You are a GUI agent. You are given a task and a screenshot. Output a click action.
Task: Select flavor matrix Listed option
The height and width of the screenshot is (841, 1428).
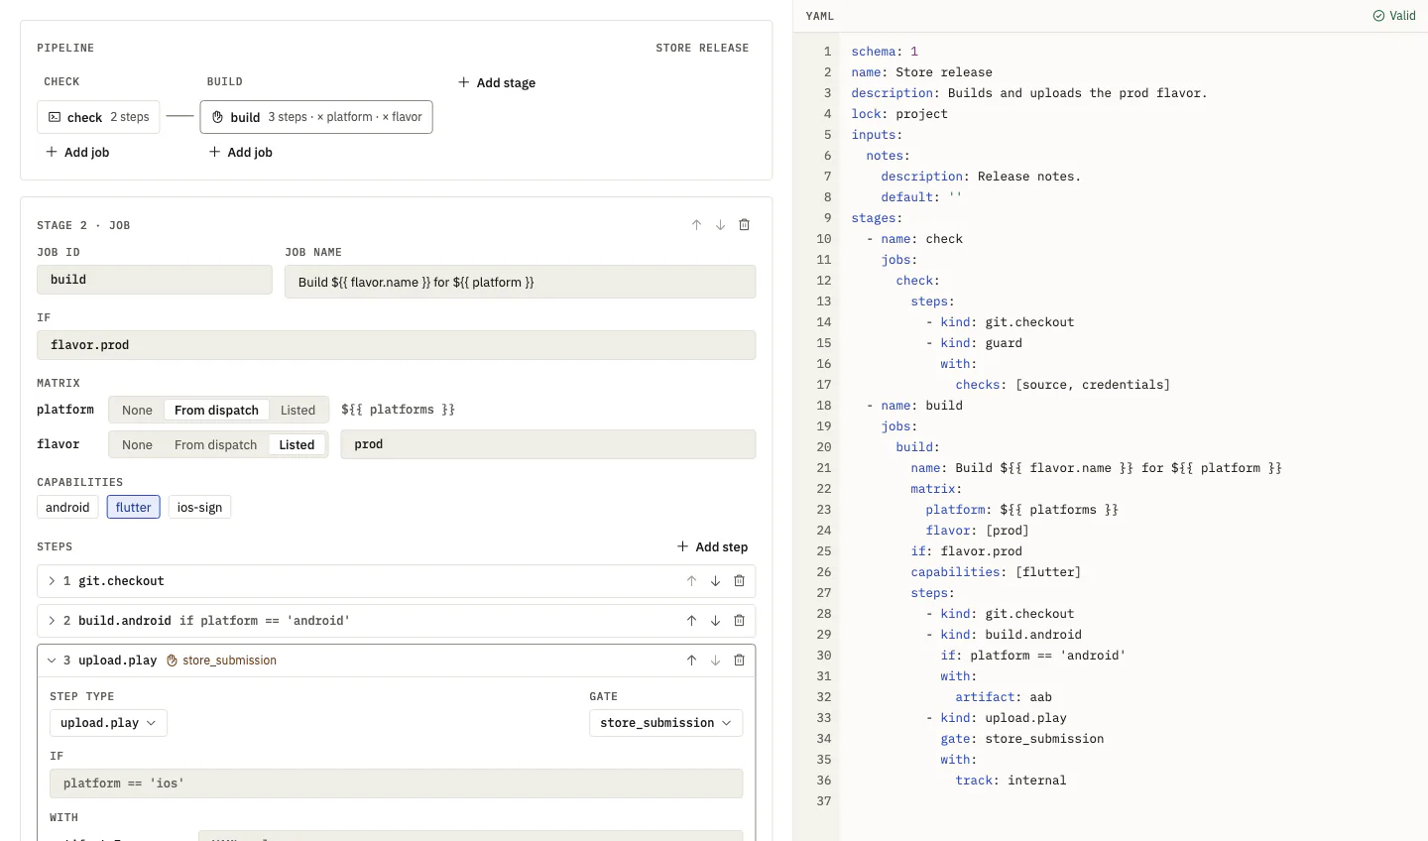[x=297, y=445]
